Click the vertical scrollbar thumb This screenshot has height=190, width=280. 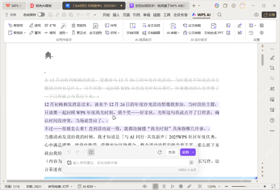click(x=263, y=60)
